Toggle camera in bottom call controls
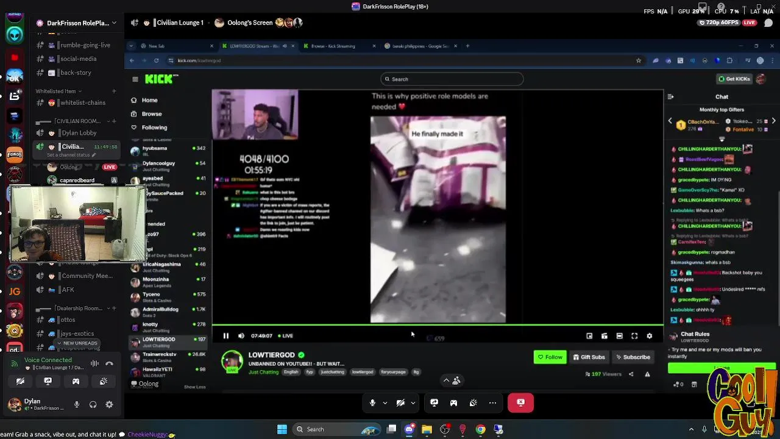780x439 pixels. (400, 402)
